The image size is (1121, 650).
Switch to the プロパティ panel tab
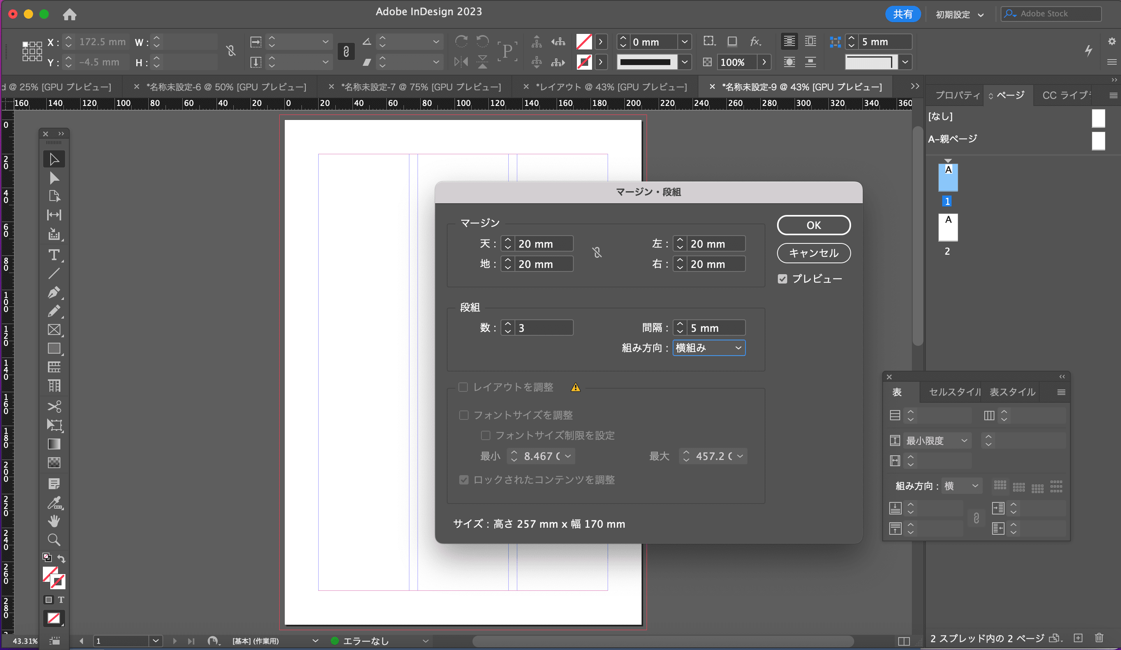pos(957,95)
